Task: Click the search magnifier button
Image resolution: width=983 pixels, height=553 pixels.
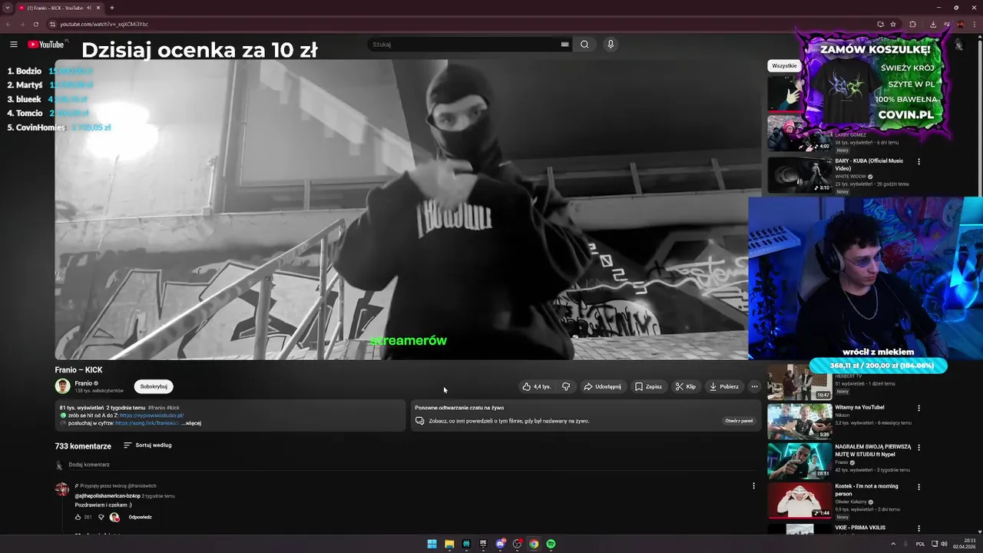Action: tap(584, 45)
